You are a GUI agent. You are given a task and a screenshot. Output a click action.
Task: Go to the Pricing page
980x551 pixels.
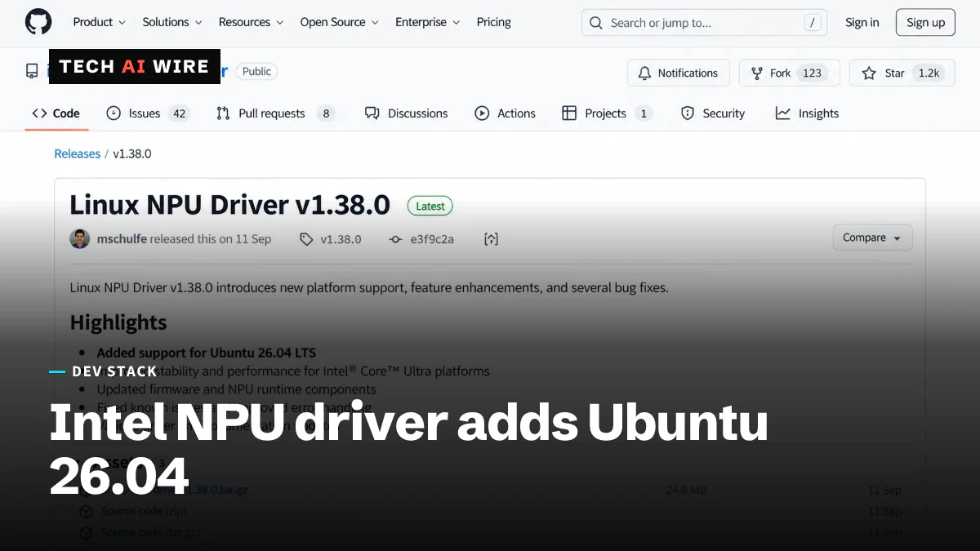coord(494,22)
